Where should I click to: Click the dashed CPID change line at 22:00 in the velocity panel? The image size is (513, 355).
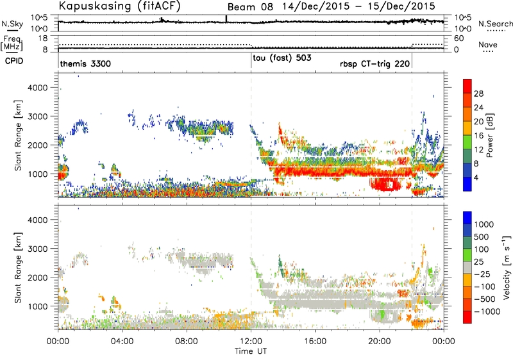click(x=412, y=268)
